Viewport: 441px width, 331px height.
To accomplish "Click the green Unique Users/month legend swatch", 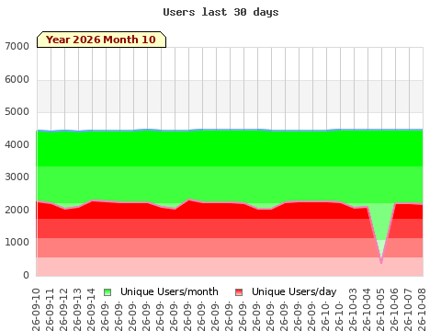I will [x=107, y=292].
